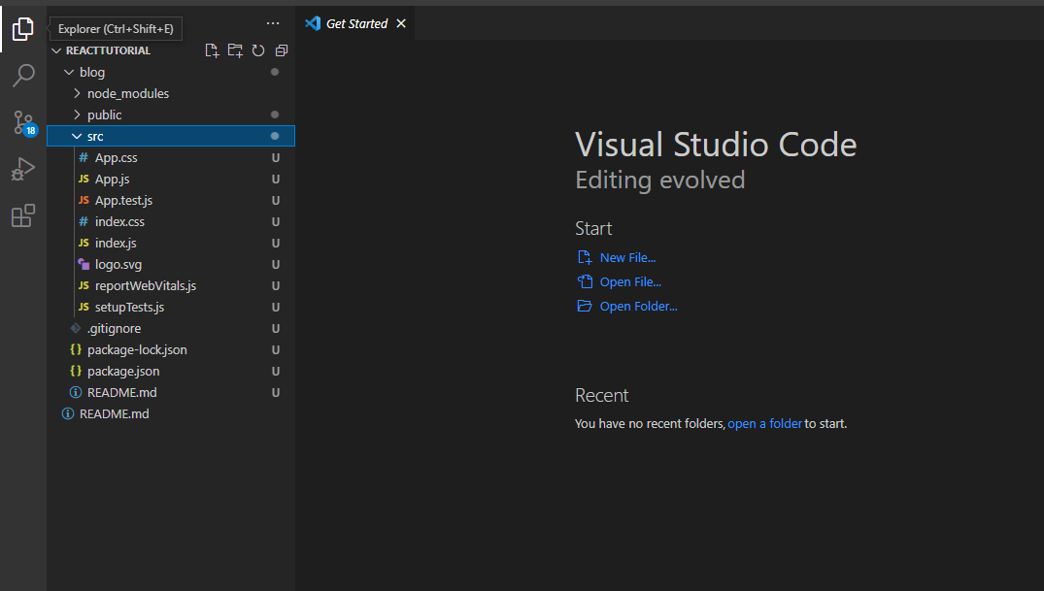Open reportWebVitals.js file
This screenshot has height=591, width=1044.
[x=171, y=285]
